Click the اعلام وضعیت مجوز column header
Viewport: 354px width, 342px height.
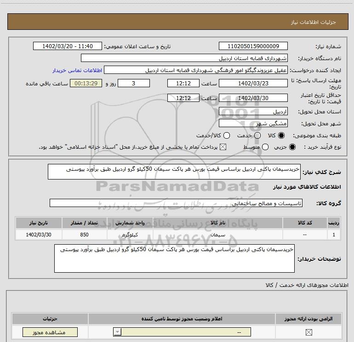click(x=182, y=319)
